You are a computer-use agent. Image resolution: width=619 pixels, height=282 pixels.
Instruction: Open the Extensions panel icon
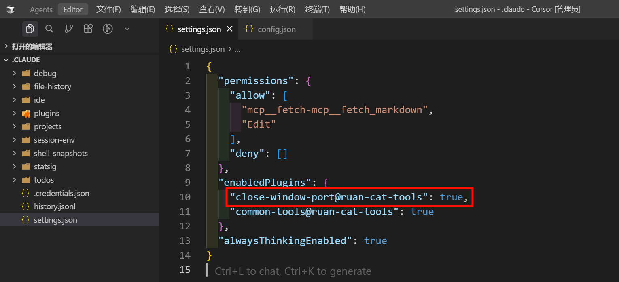tap(88, 29)
